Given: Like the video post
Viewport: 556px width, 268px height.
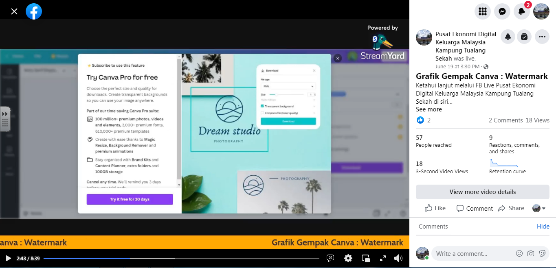Looking at the screenshot, I should (x=435, y=208).
